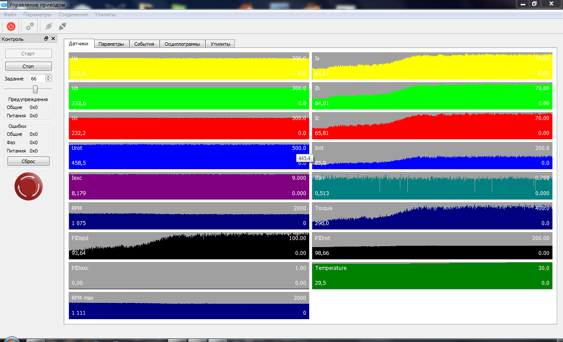This screenshot has height=342, width=563.
Task: Click the Urot blue sensor graph
Action: pyautogui.click(x=189, y=156)
